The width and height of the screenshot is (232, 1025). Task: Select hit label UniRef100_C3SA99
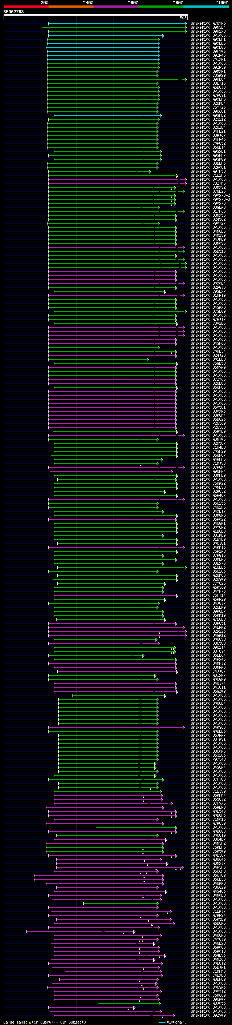pos(208,75)
